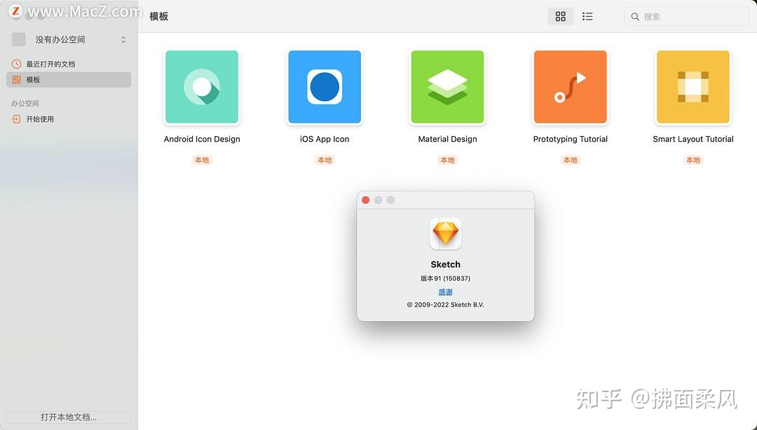
Task: Open the workspace switcher dropdown
Action: point(123,39)
